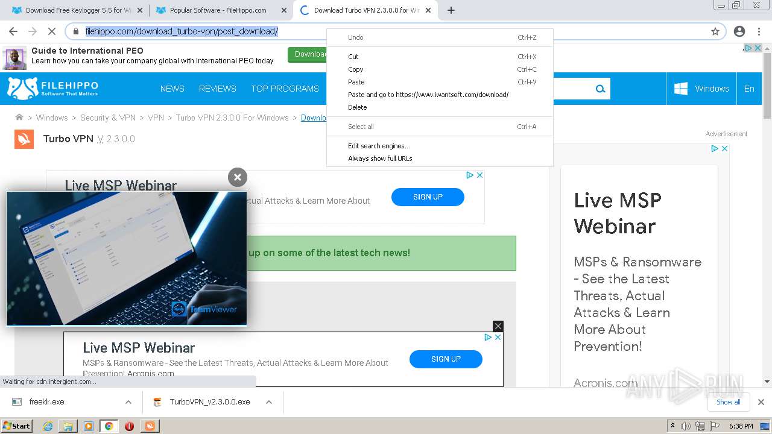This screenshot has height=434, width=772.
Task: Click the volume speaker tray icon
Action: pos(686,426)
